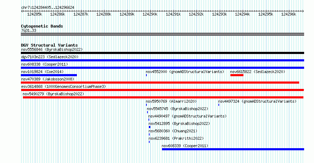Click the blue dgv7103n223 variant bar

pyautogui.click(x=162, y=60)
